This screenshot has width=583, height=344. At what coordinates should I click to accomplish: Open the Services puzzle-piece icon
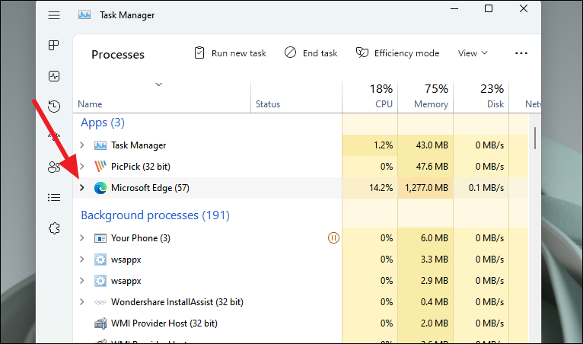point(53,228)
